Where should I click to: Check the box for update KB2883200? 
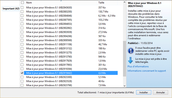tap(22, 12)
